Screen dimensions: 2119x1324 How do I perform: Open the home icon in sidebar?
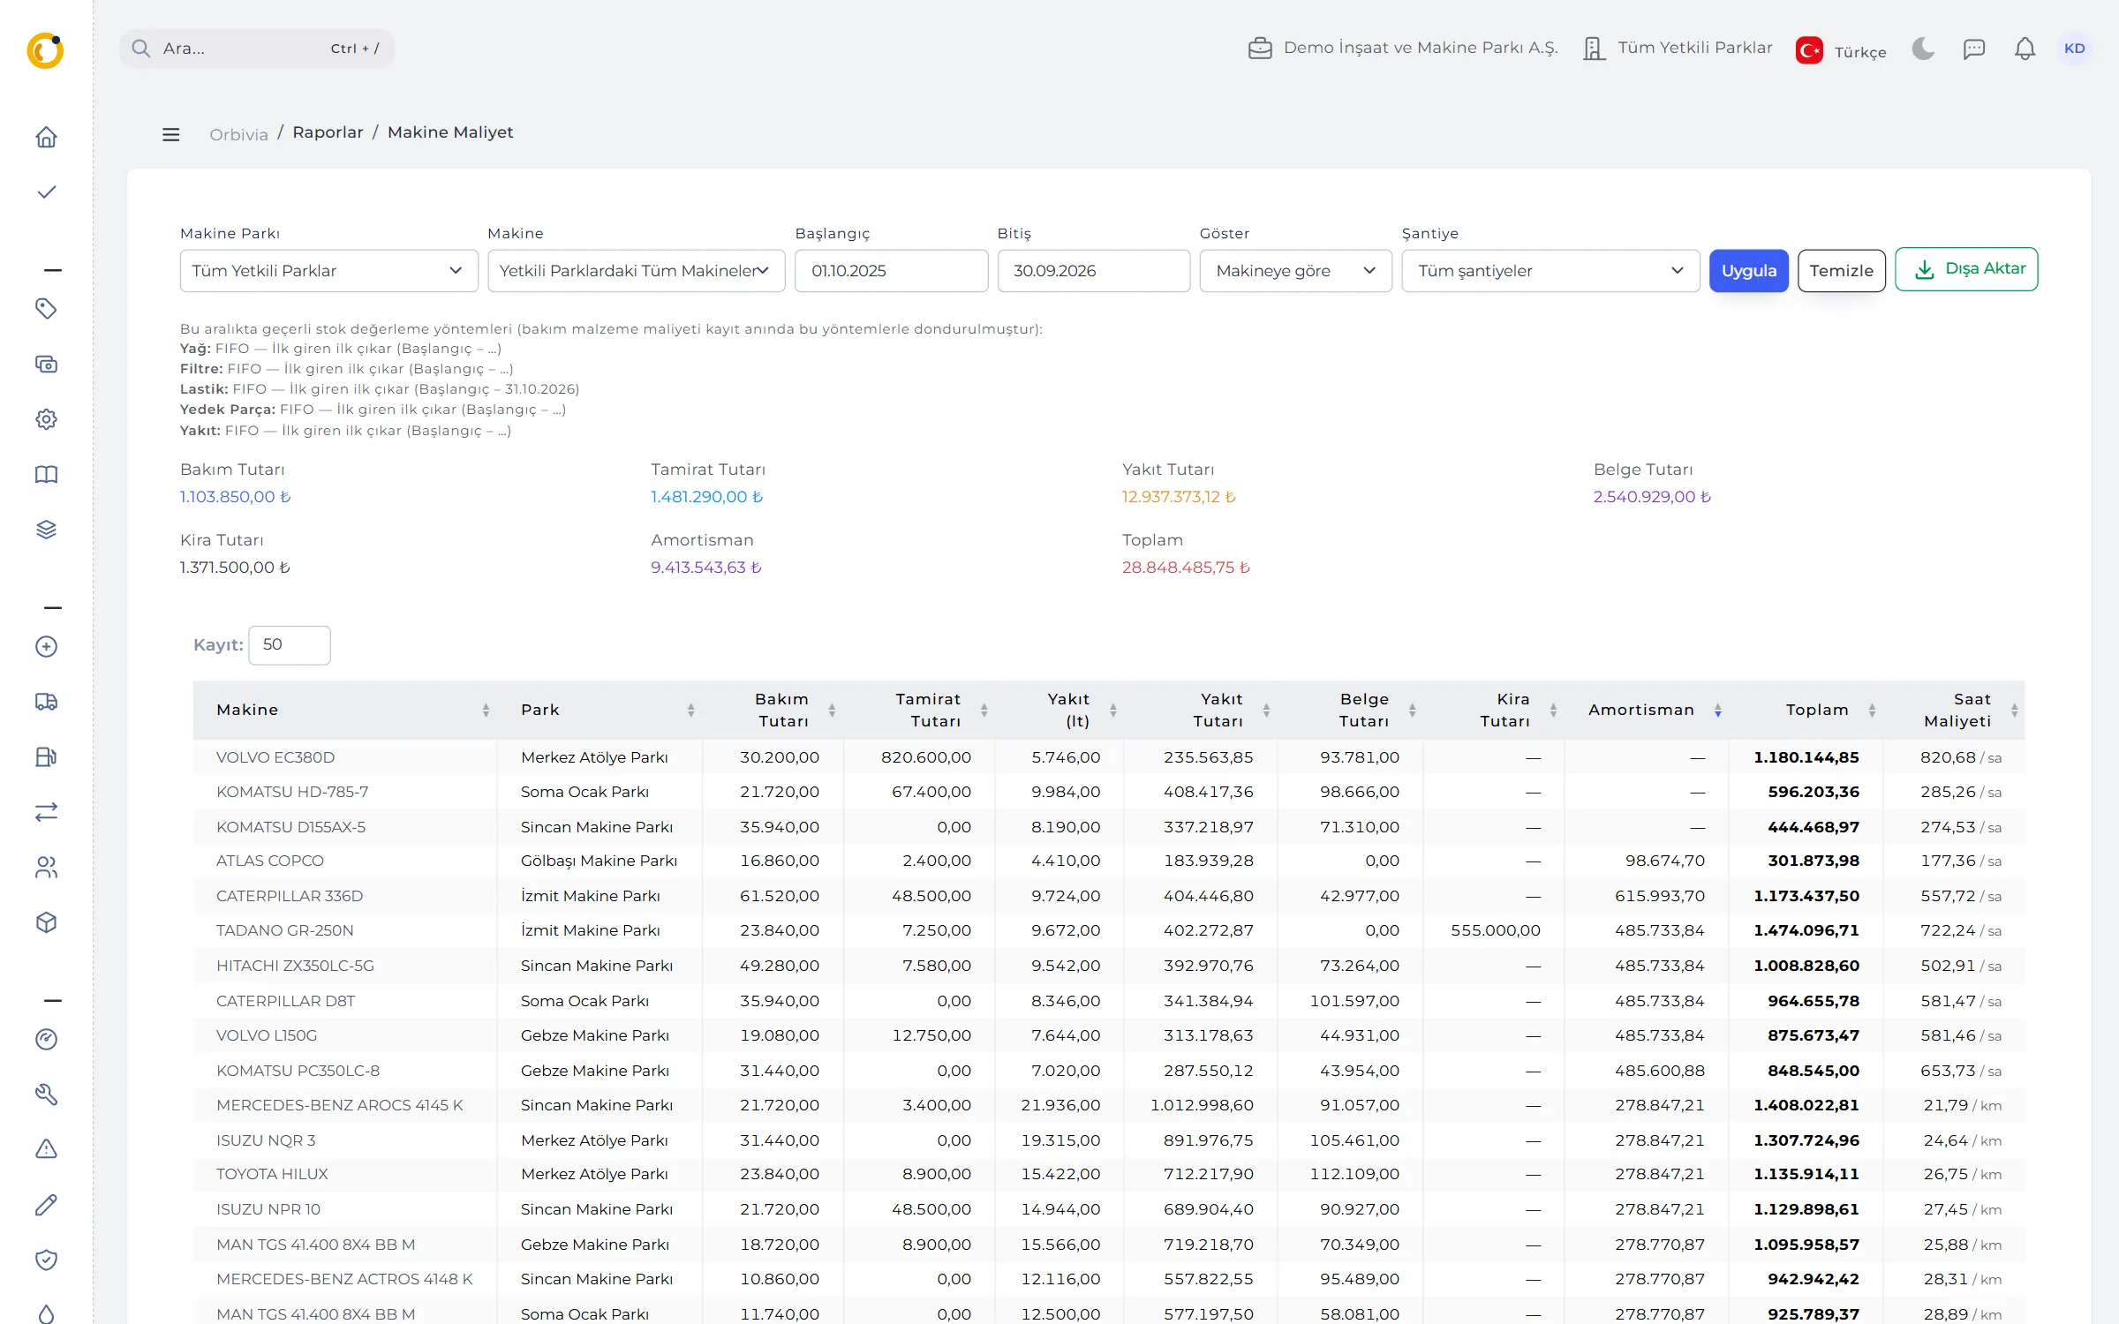click(x=46, y=137)
